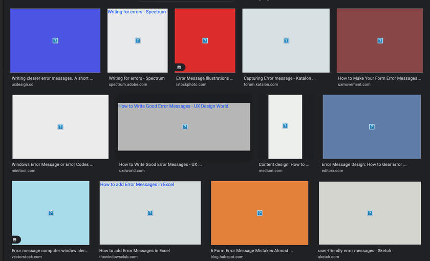
Task: Click broken image icon in sketch.com thumbnail
Action: coord(370,213)
